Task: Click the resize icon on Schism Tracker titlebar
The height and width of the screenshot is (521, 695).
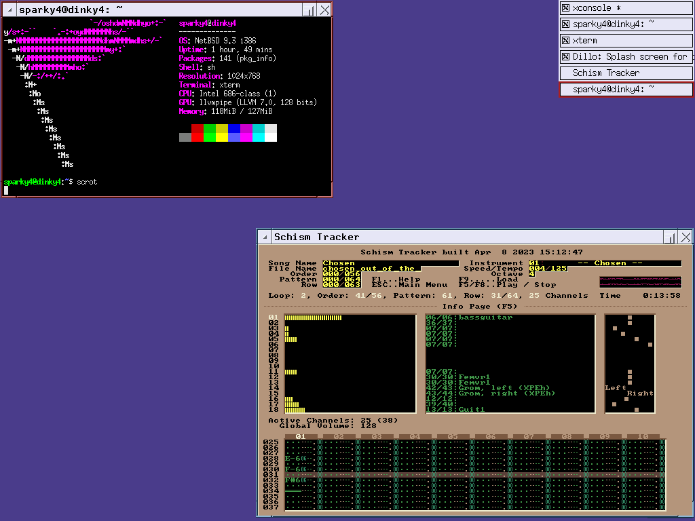Action: 671,237
